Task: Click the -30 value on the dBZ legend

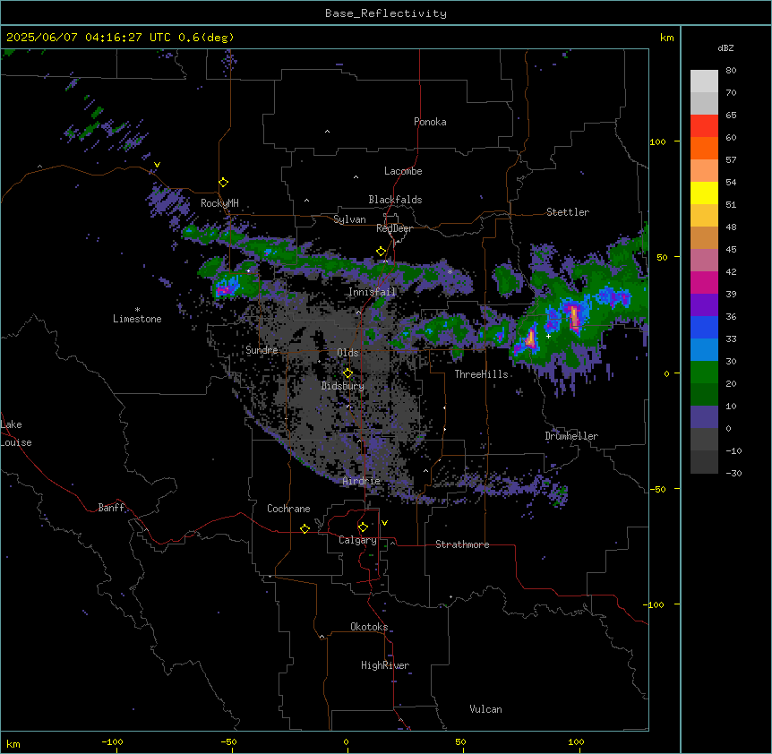Action: [733, 473]
